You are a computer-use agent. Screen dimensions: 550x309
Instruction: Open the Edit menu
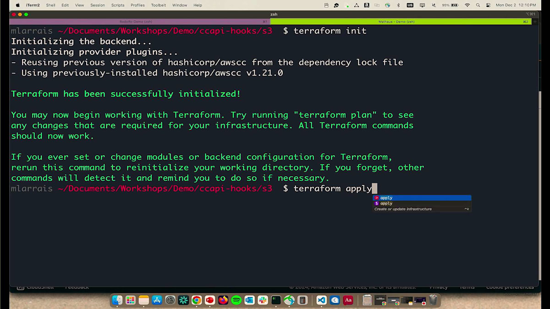[x=65, y=5]
